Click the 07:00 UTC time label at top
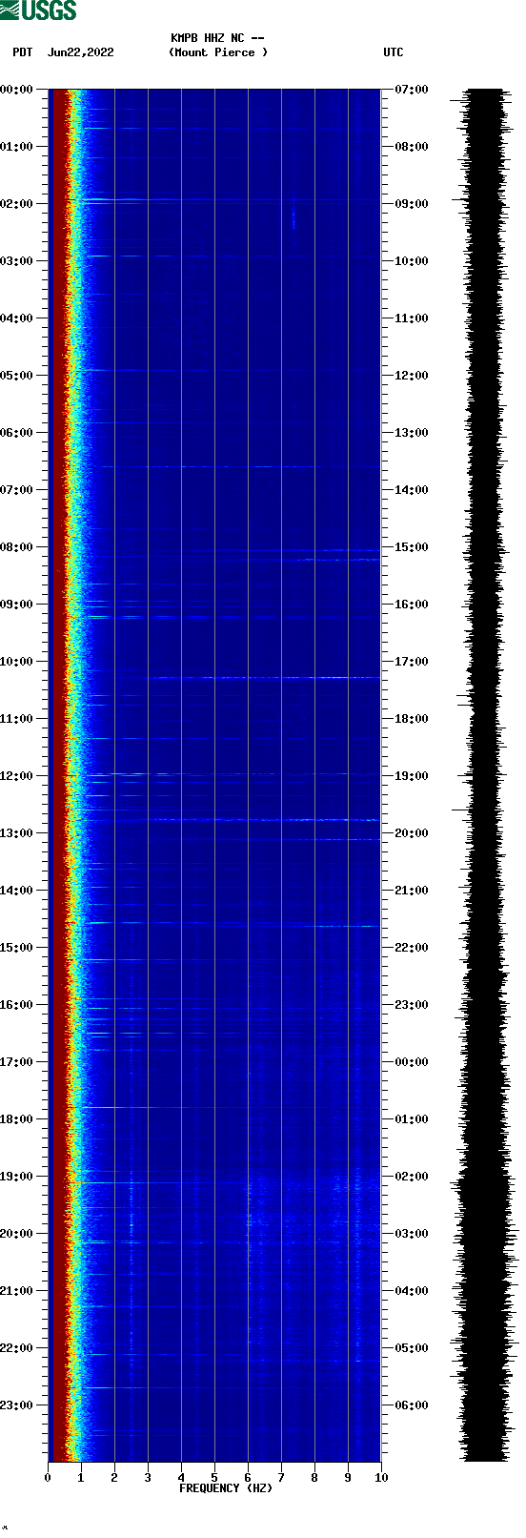 (x=412, y=90)
